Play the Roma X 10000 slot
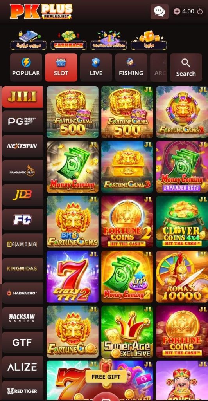This screenshot has height=401, width=208. pos(182,276)
